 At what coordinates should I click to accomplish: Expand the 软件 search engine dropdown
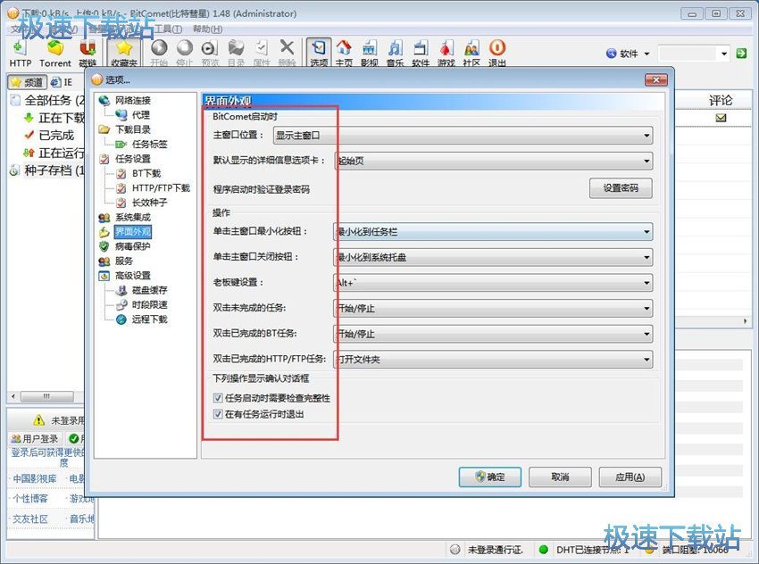point(646,54)
